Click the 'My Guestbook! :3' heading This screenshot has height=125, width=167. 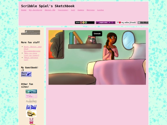(x=30, y=69)
